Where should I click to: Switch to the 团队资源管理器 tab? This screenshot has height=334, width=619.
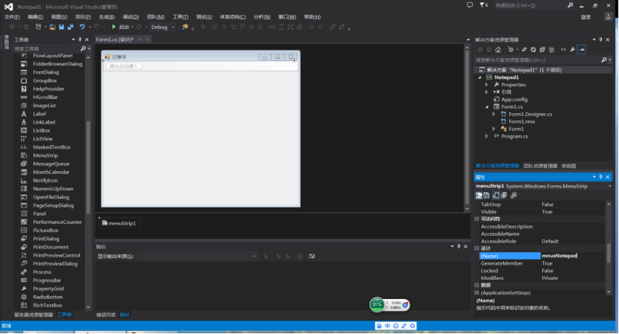[540, 166]
